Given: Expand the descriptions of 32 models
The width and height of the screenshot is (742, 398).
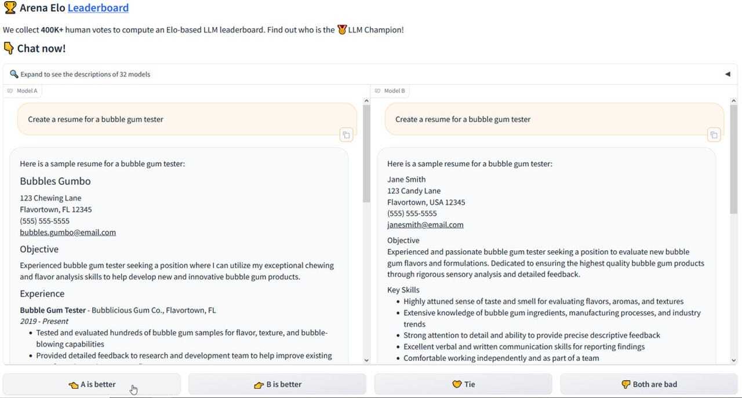Looking at the screenshot, I should point(85,74).
